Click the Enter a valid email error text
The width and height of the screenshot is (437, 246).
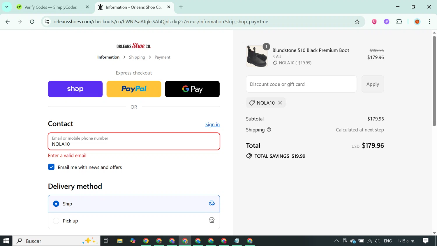click(x=67, y=155)
